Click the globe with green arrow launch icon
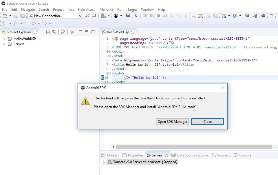 coord(255,16)
